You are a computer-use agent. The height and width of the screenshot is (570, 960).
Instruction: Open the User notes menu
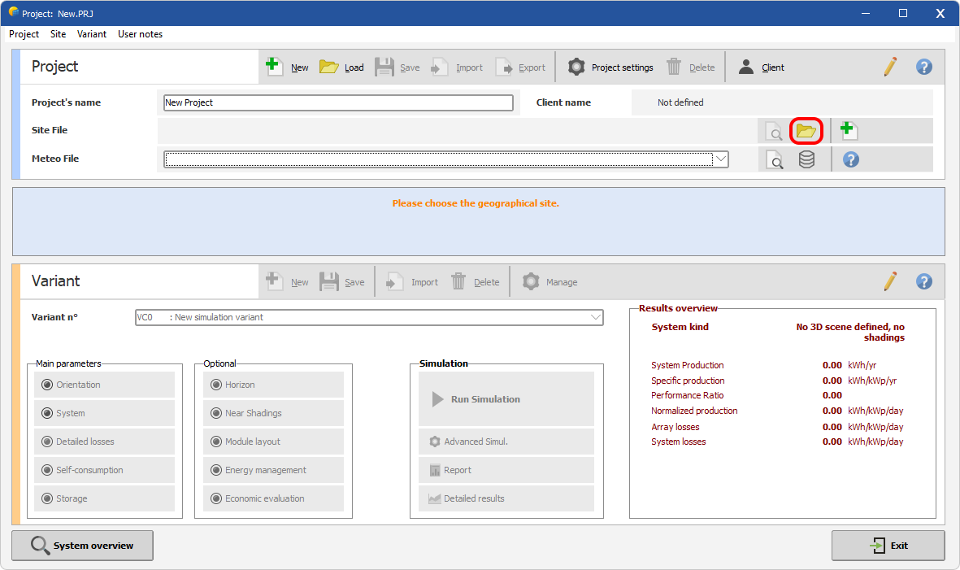pyautogui.click(x=140, y=34)
